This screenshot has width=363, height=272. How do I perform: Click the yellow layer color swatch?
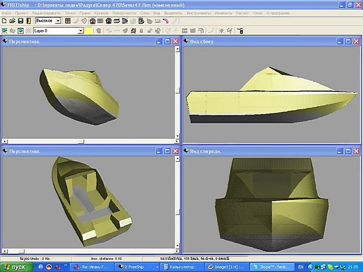pos(90,31)
